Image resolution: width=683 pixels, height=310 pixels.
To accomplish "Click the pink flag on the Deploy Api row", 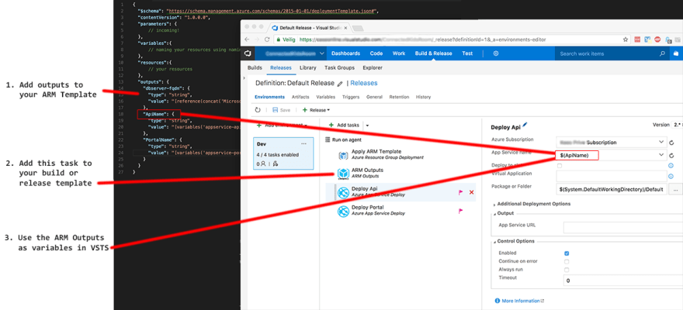I will tap(460, 192).
